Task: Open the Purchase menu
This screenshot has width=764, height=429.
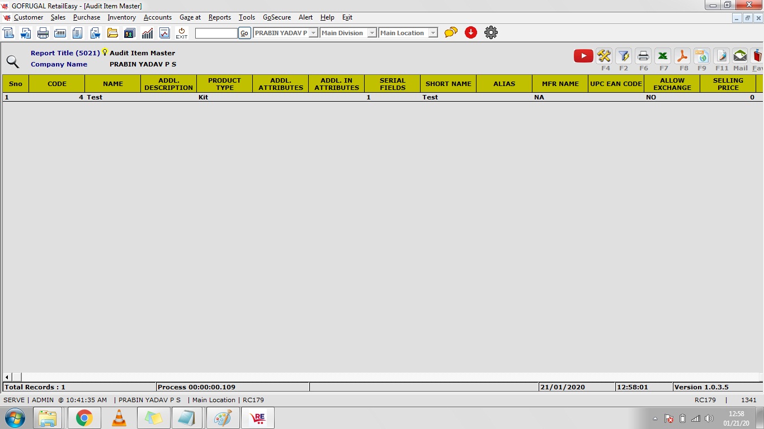Action: click(x=87, y=17)
